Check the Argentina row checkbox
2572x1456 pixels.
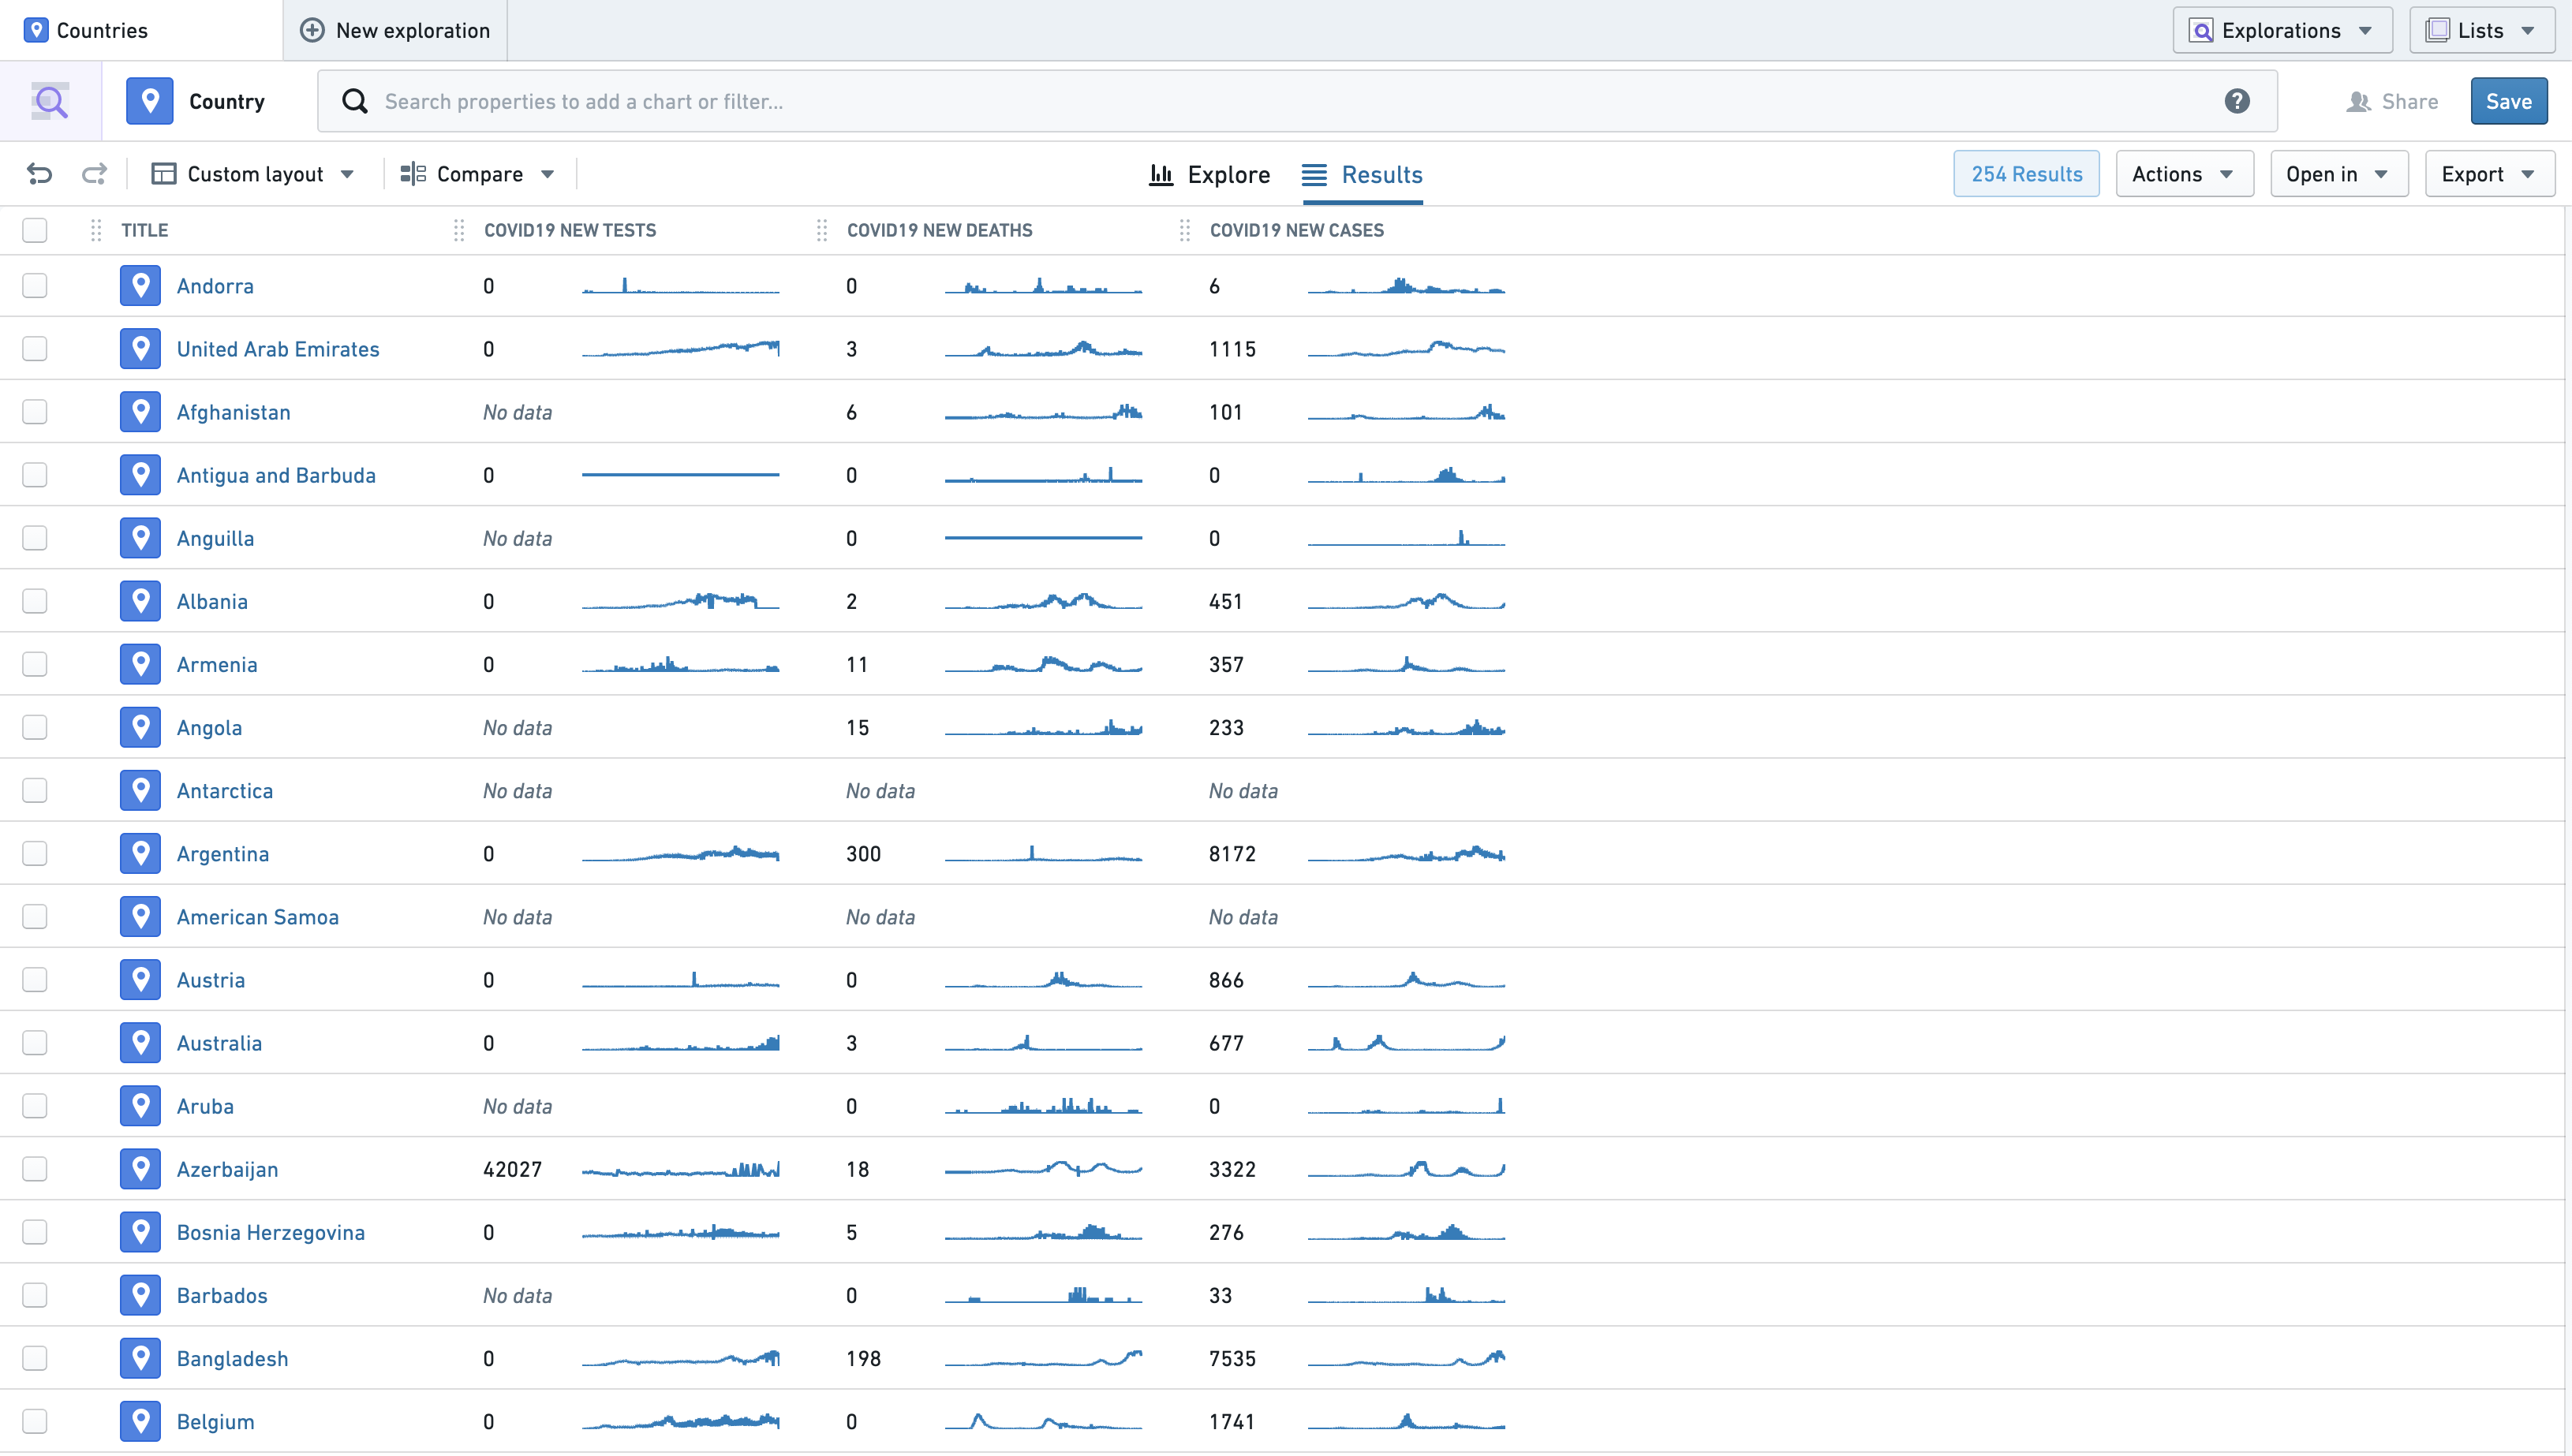(35, 854)
